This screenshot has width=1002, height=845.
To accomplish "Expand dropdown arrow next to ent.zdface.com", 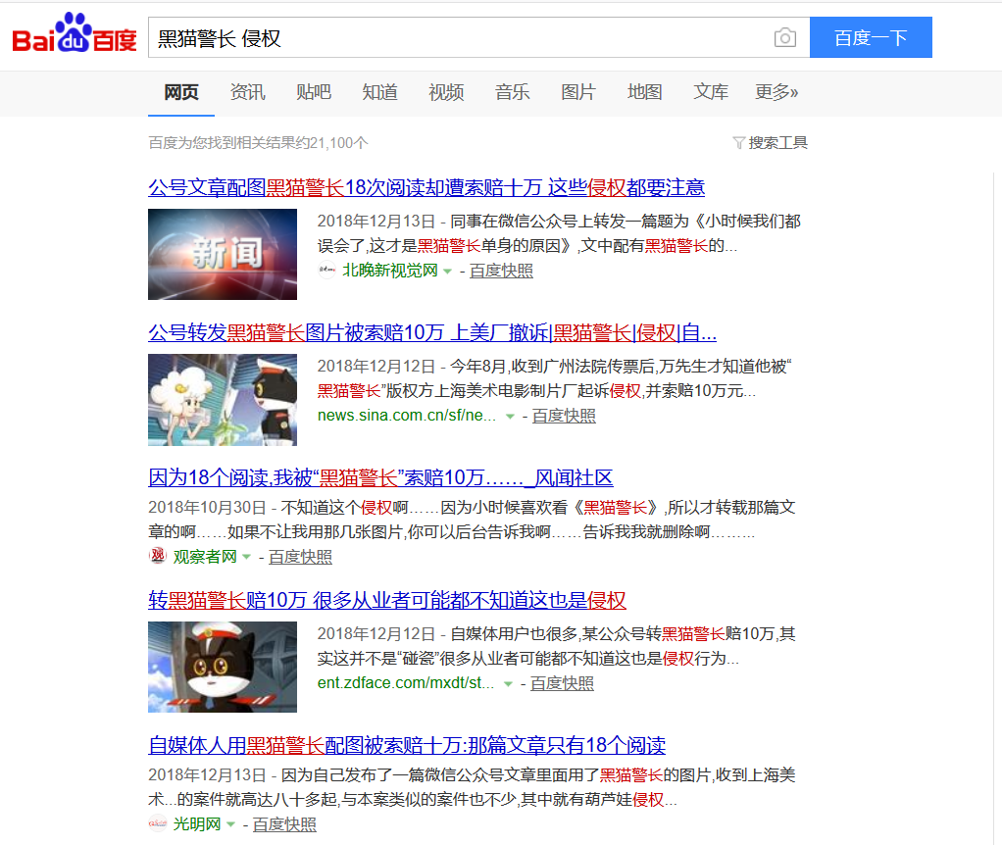I will 509,684.
